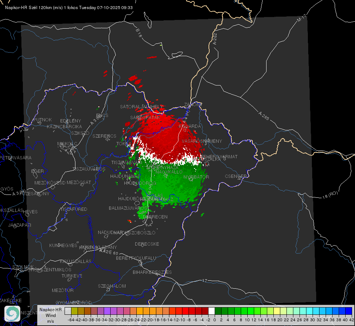Viewport: 355px width, 326px height.
Task: Click the Hajdu-Bihar county label
Action: (x=91, y=229)
